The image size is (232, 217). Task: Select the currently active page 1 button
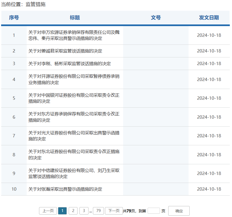point(62,211)
